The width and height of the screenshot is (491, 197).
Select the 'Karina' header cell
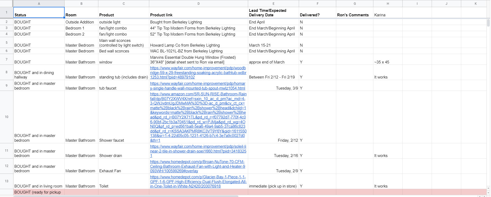click(388, 12)
